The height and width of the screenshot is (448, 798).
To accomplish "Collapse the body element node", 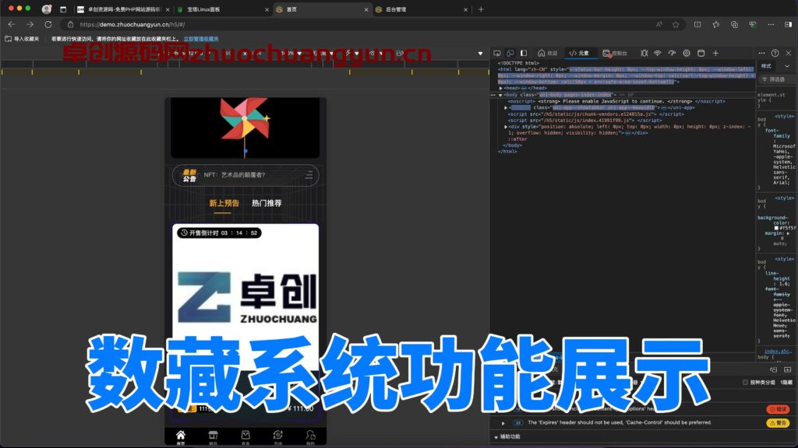I will click(x=500, y=95).
